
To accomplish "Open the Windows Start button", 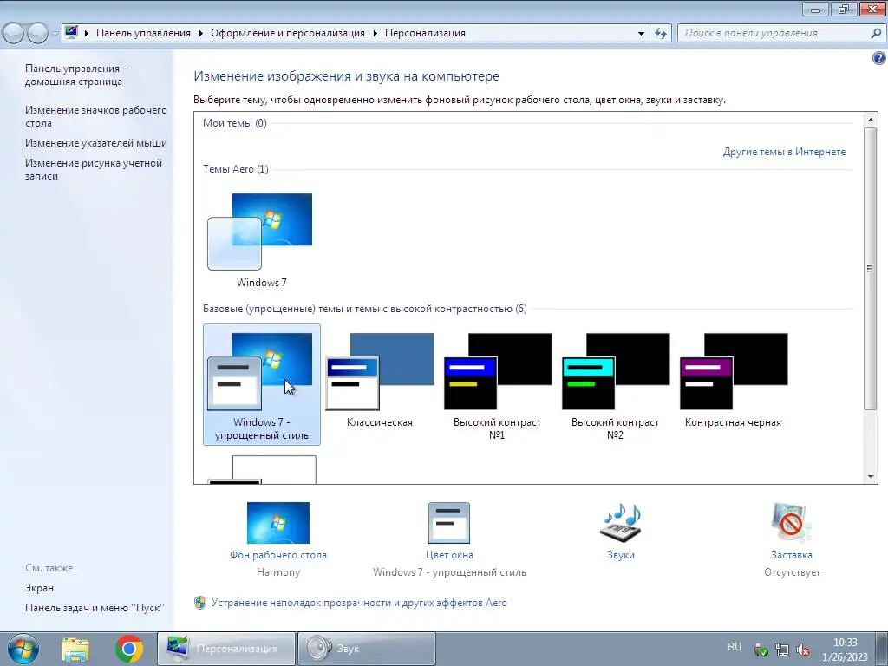I will tap(23, 649).
